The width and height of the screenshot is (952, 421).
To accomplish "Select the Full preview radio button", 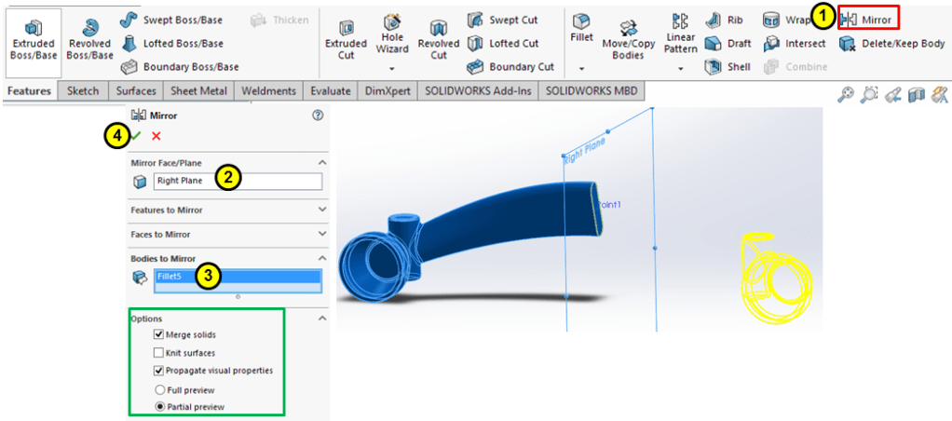I will point(159,389).
